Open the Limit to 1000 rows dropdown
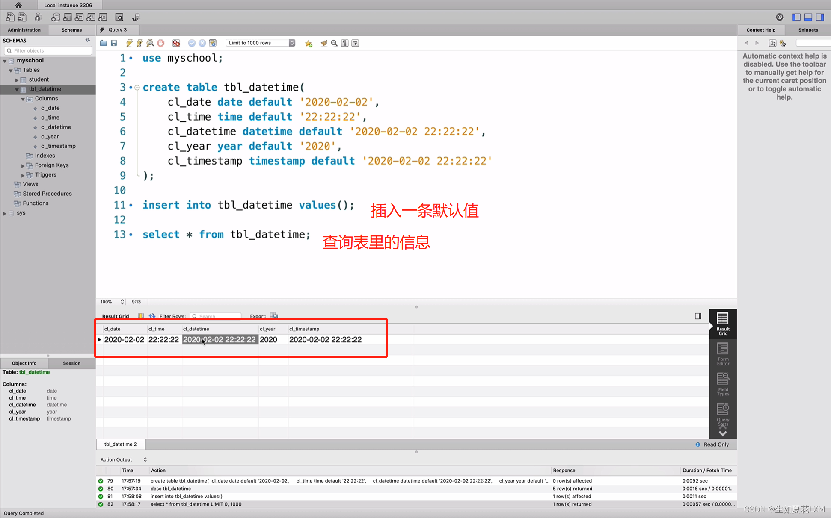Screen dimensions: 831x518 (261, 43)
